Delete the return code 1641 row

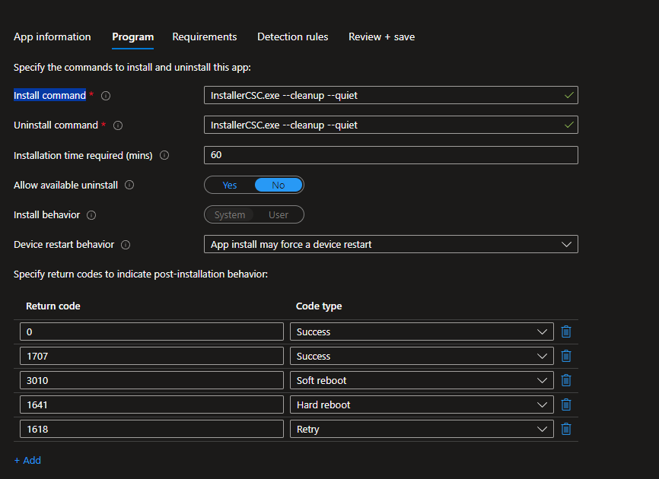[x=566, y=404]
